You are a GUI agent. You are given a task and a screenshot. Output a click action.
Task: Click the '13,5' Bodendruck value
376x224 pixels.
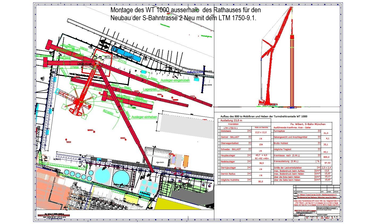327,171
